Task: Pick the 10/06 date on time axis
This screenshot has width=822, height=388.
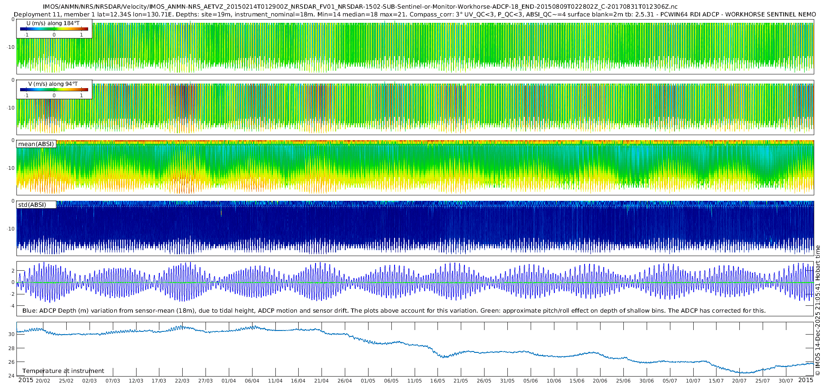Action: click(553, 381)
